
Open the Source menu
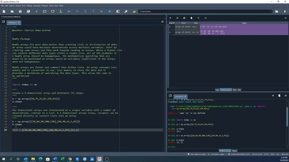click(x=18, y=6)
